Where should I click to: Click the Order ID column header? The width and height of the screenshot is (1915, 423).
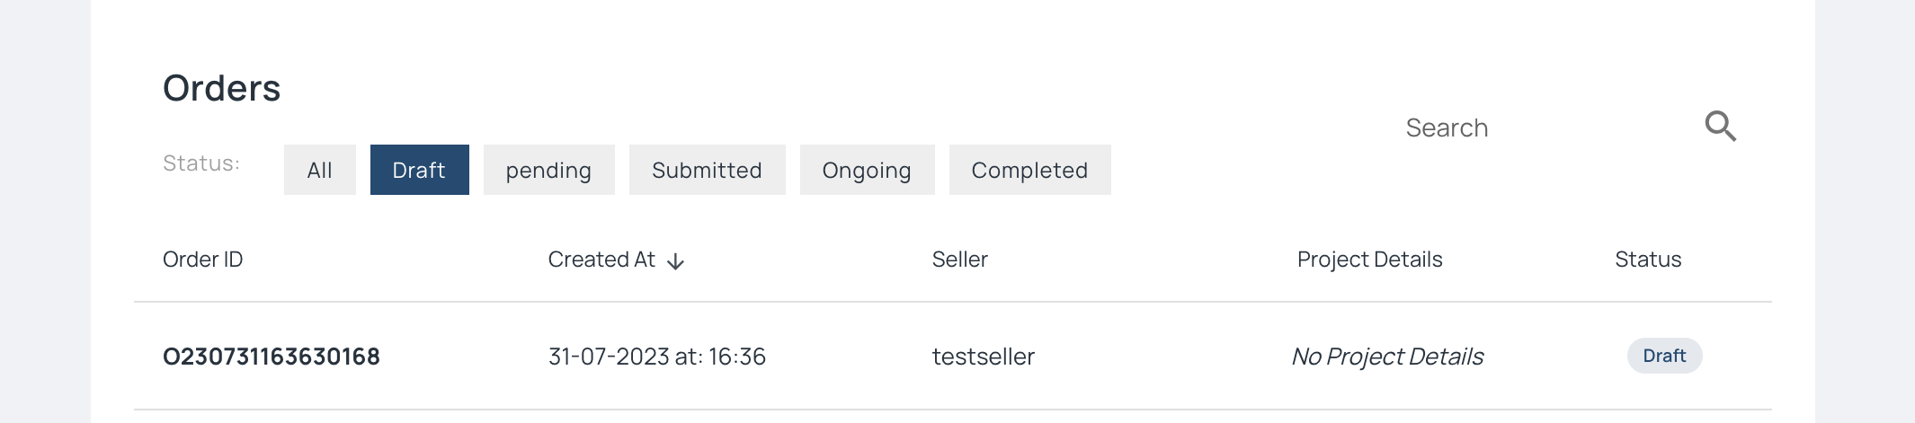click(x=202, y=260)
